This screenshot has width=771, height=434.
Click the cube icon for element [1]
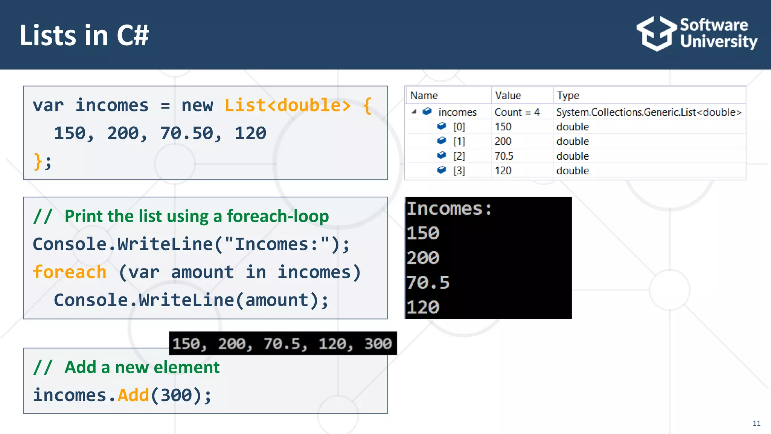tap(442, 141)
